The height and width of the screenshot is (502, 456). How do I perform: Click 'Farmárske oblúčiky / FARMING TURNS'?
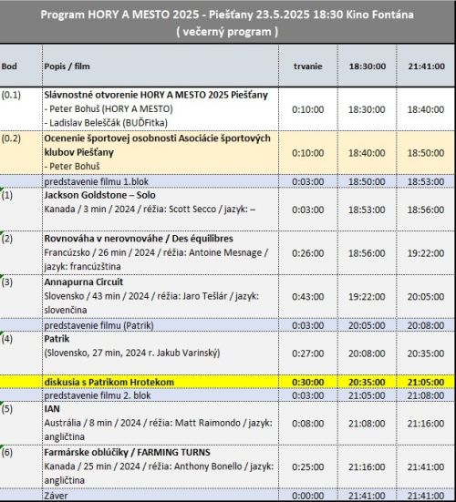coord(127,452)
